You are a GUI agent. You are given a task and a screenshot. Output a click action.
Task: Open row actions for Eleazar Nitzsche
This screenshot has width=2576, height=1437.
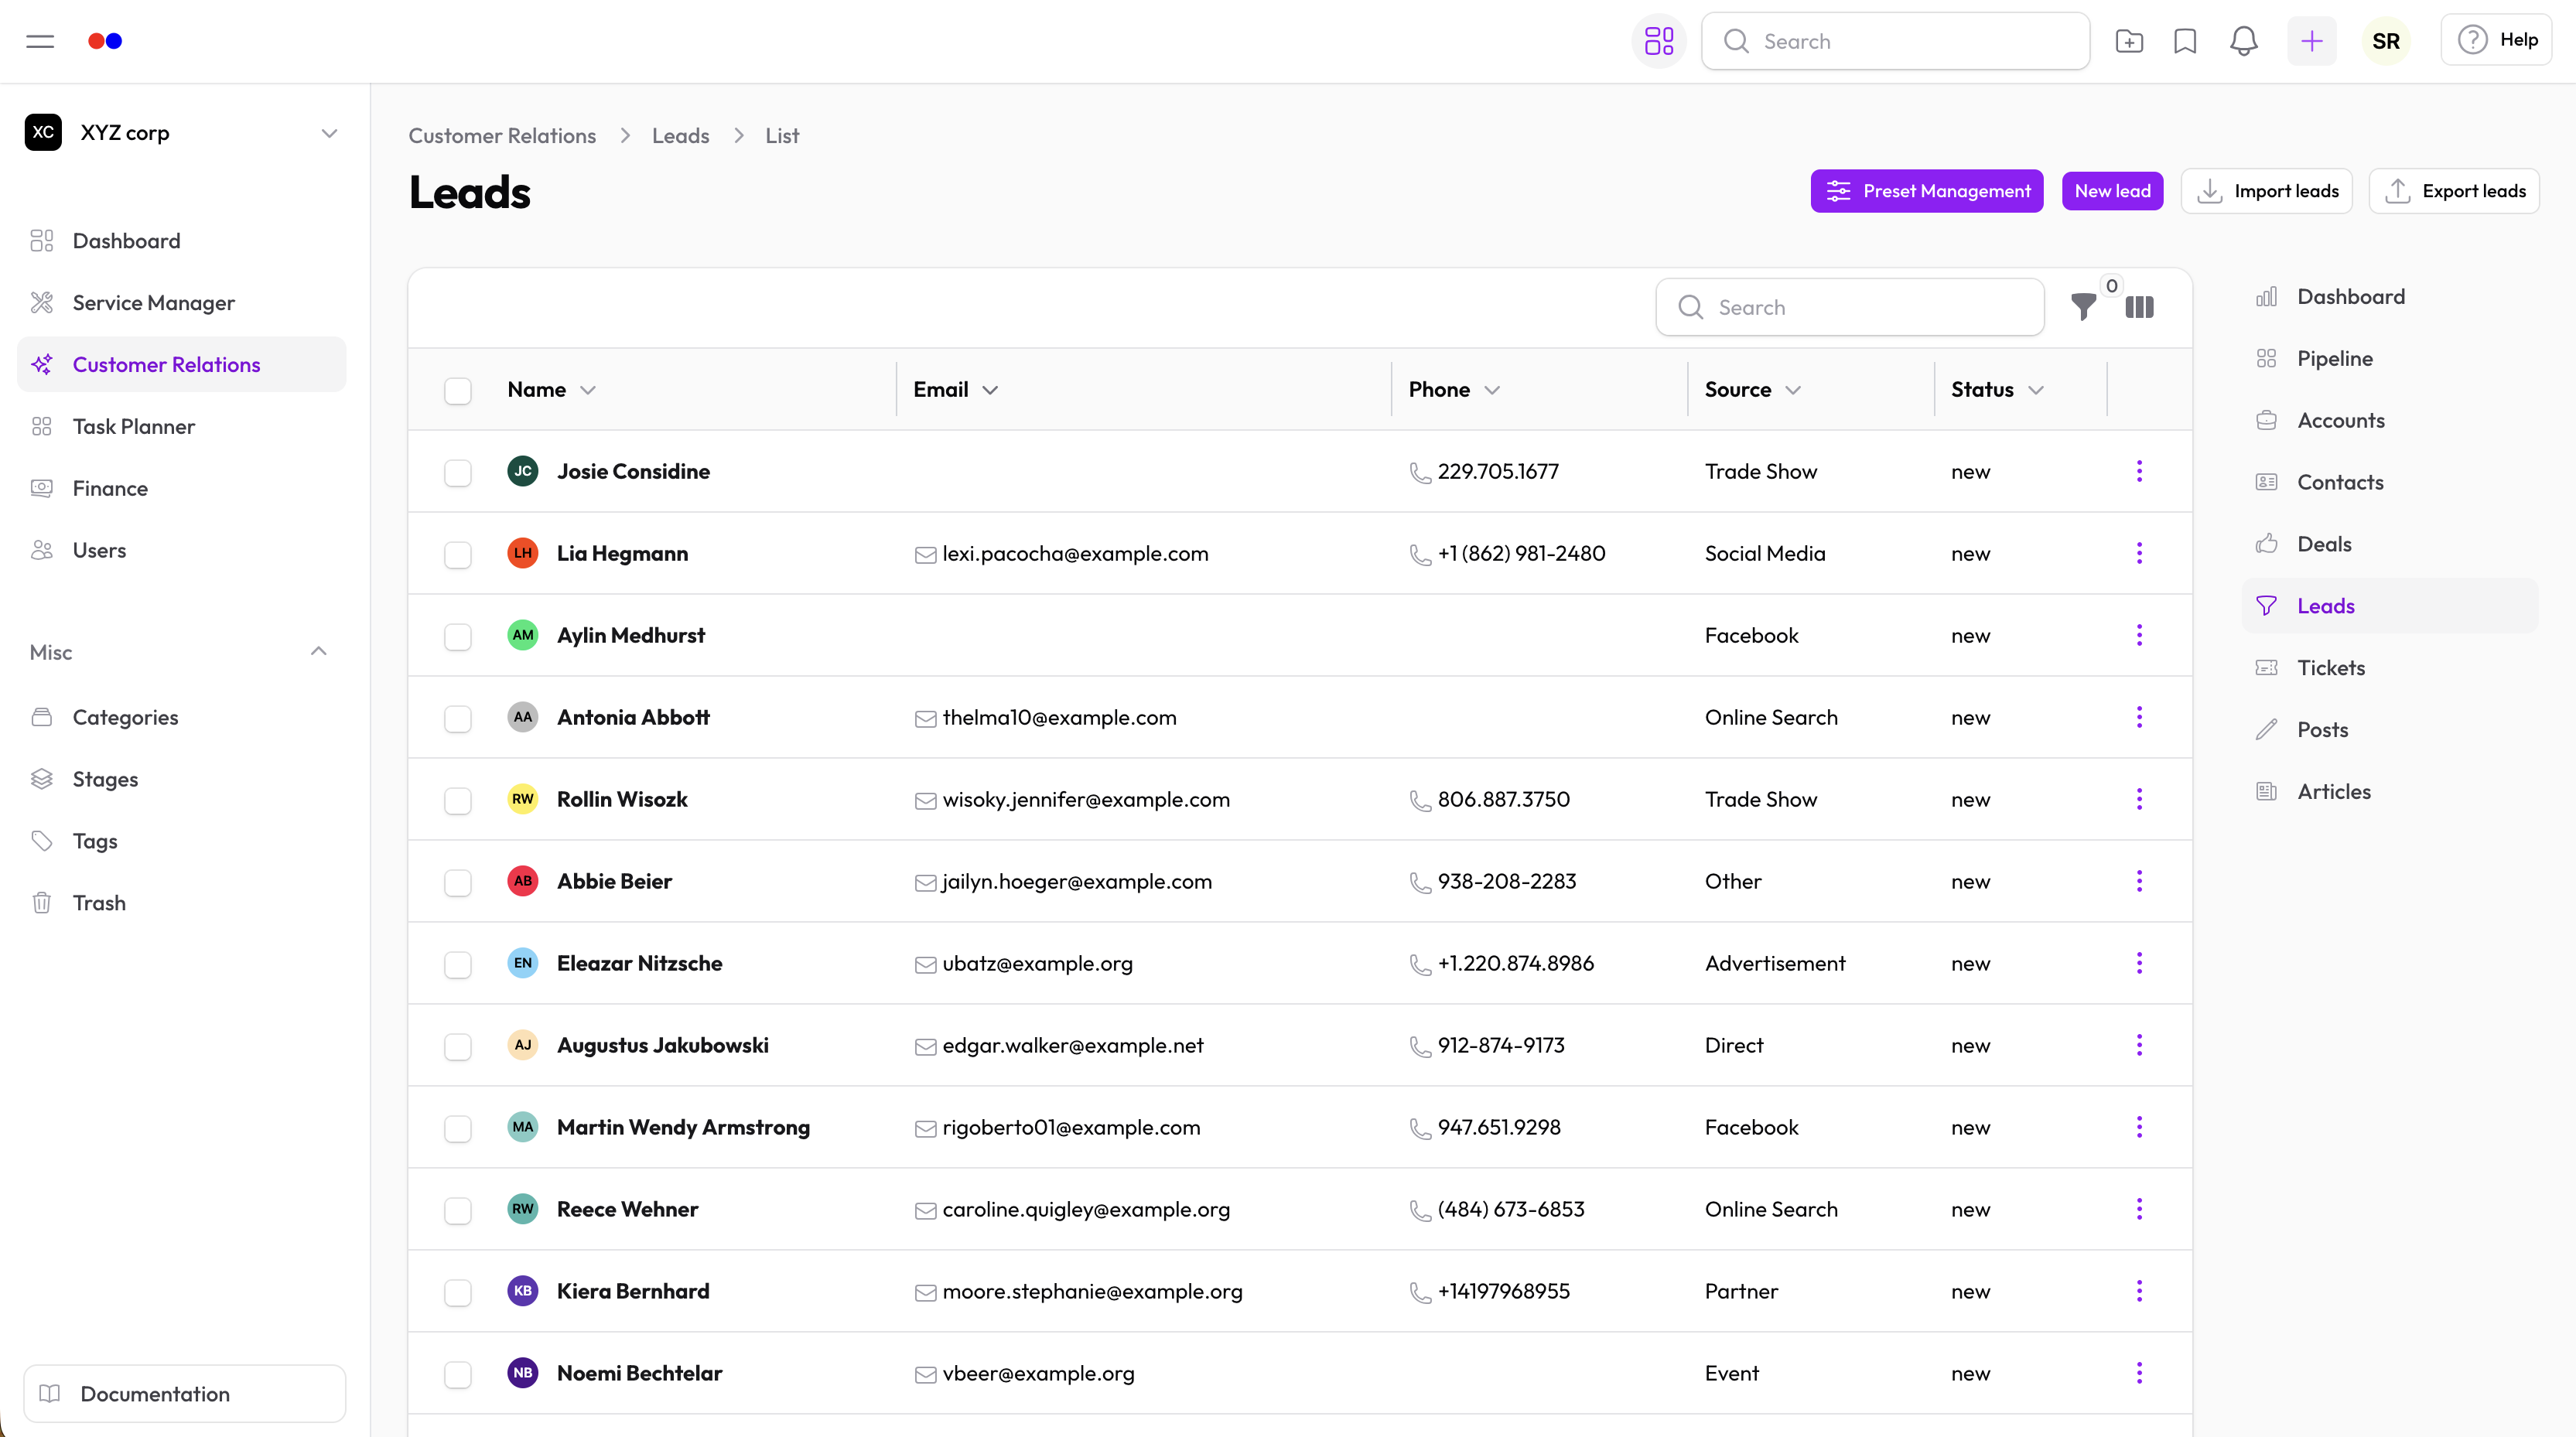coord(2139,963)
